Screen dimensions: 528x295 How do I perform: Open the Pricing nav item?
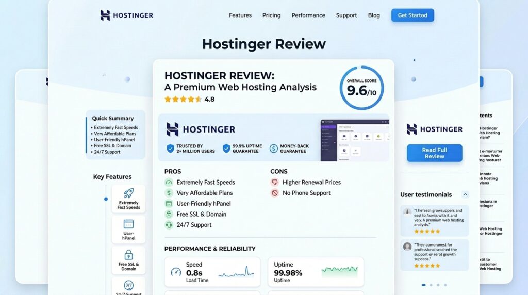coord(271,15)
